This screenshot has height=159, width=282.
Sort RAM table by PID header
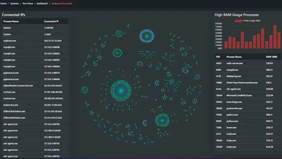pyautogui.click(x=218, y=57)
